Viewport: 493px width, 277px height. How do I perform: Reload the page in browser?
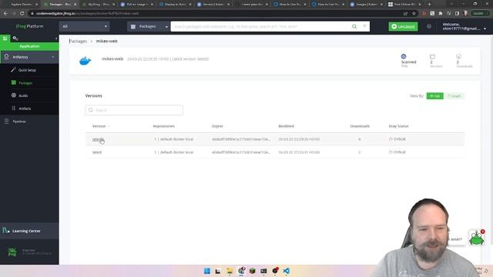[x=22, y=14]
